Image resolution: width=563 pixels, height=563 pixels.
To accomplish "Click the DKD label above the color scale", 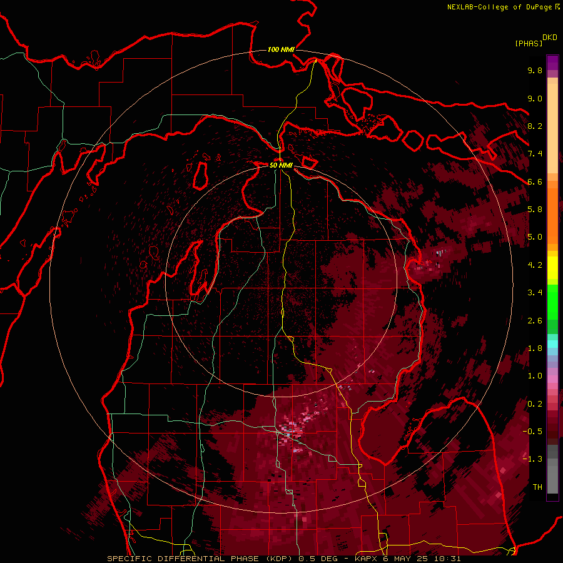I will point(550,38).
